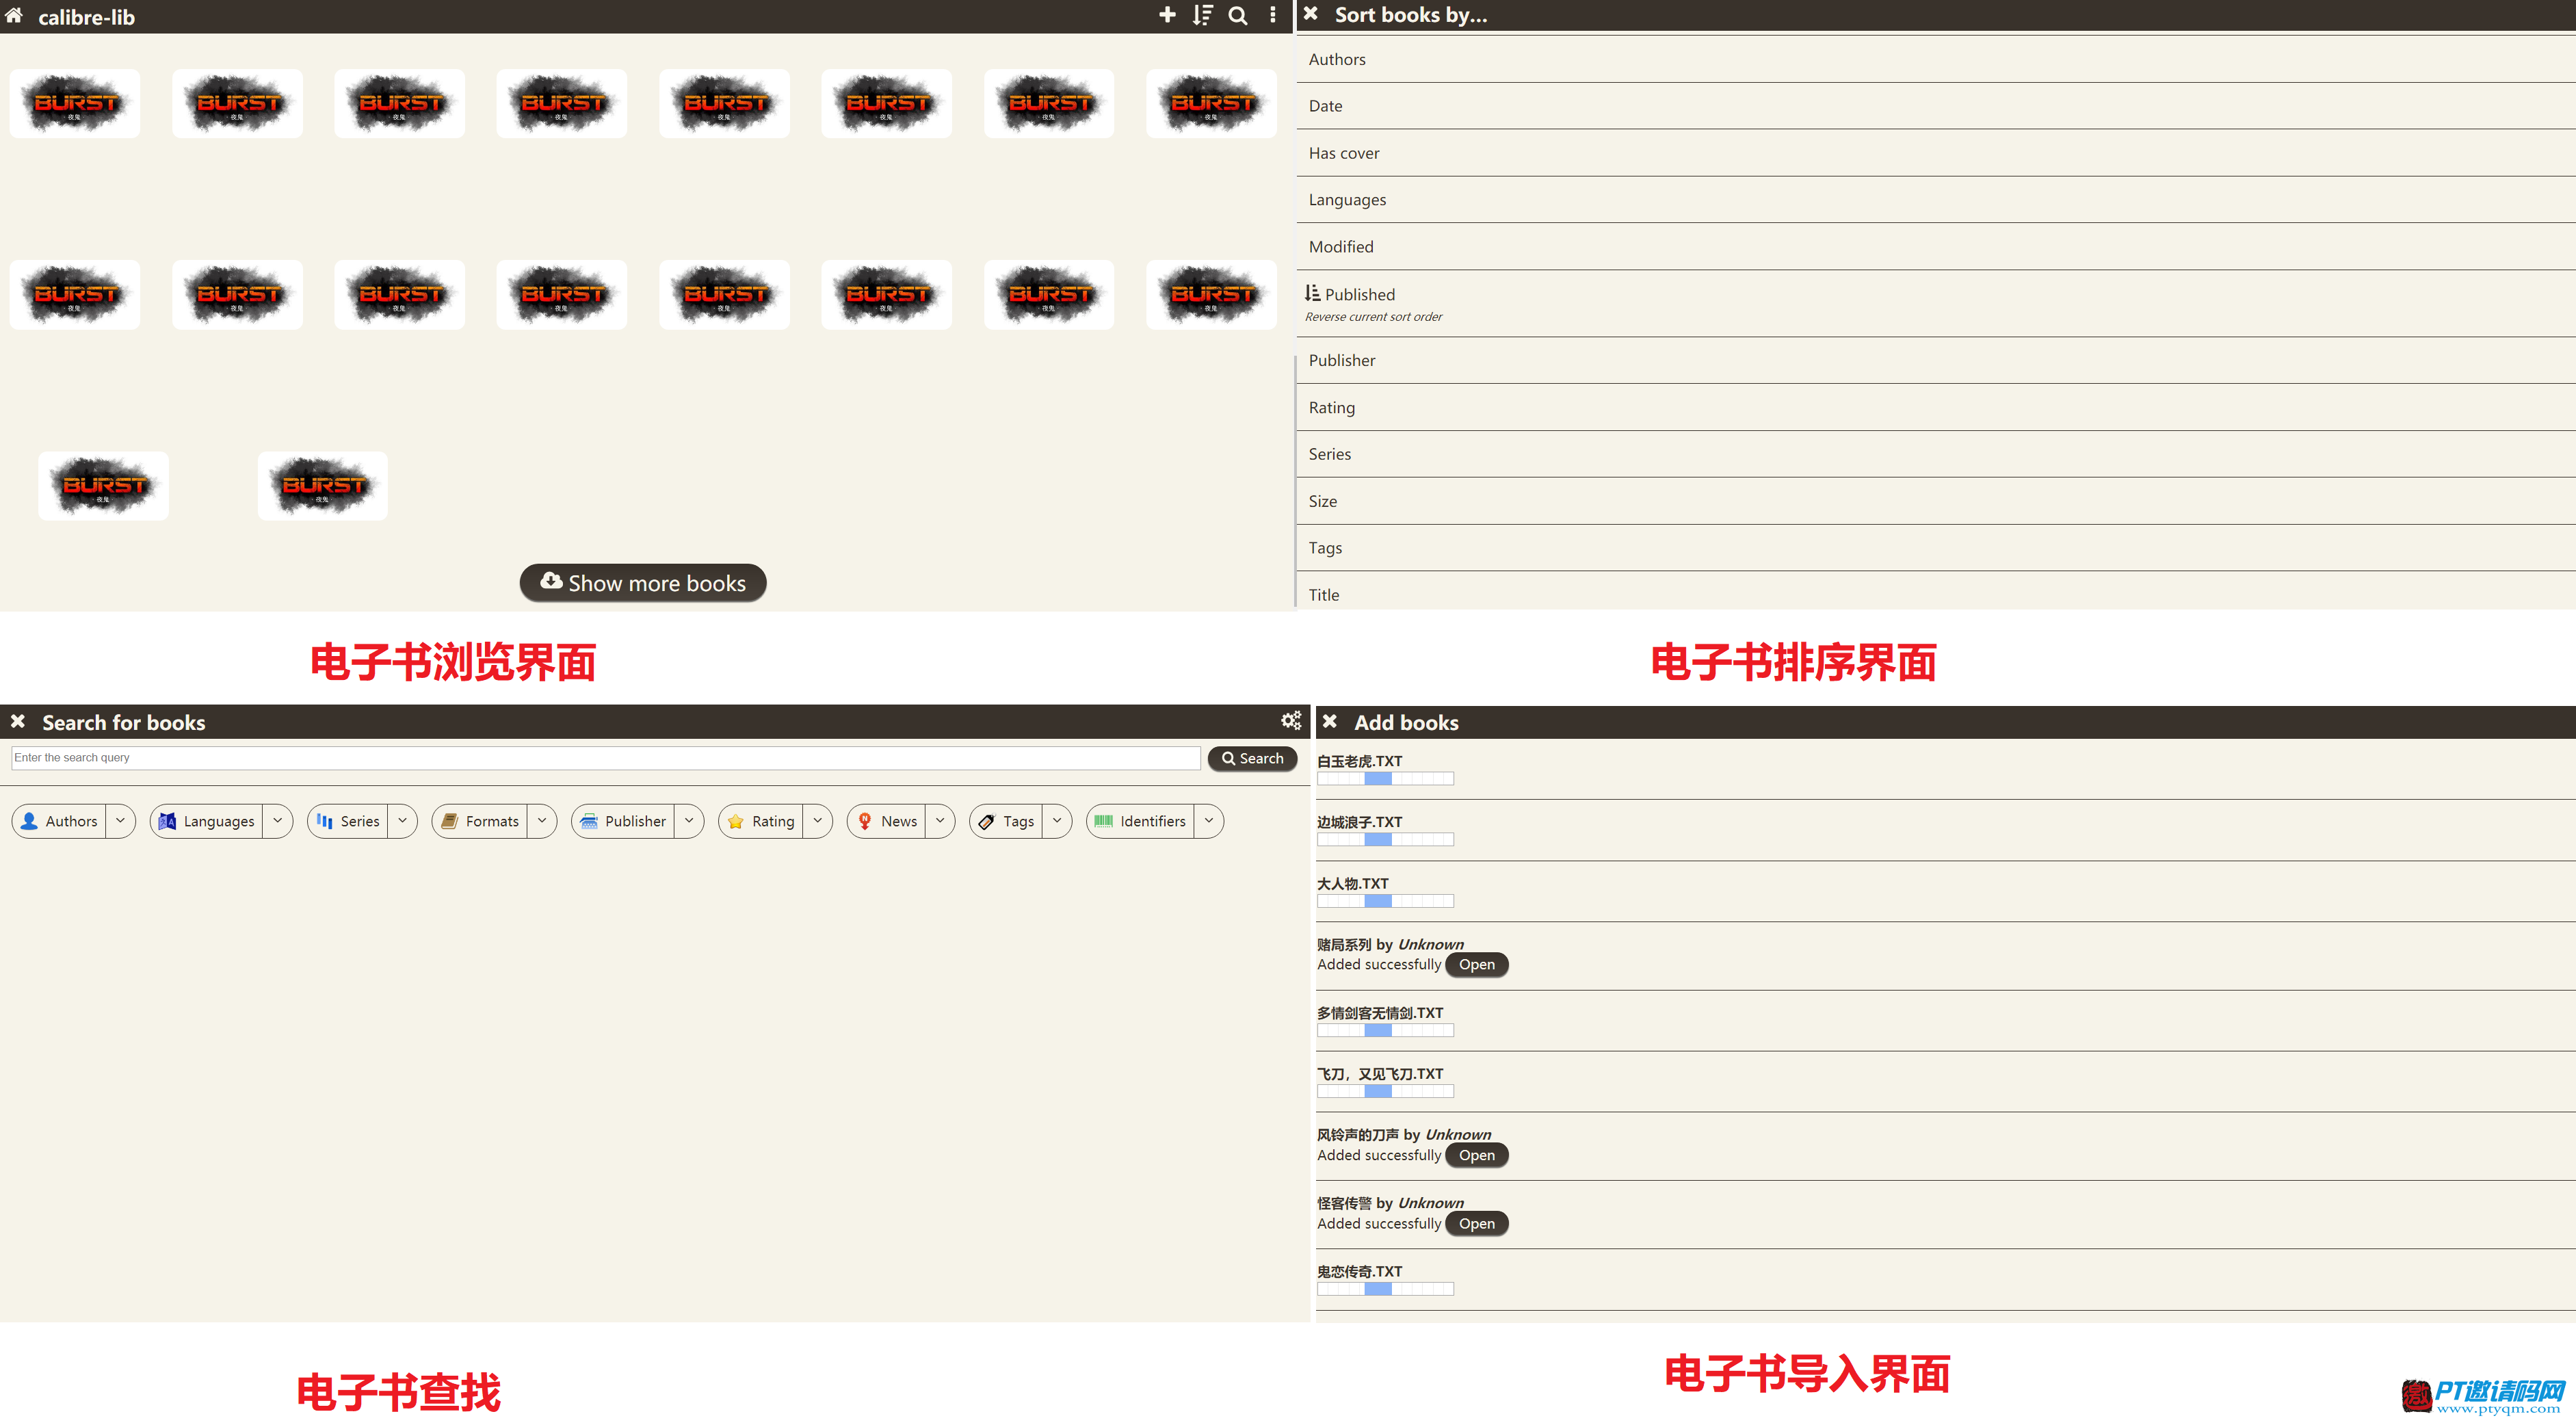Click progress bar under 鬼恋传奇.TXT
The image size is (2576, 1427).
1385,1289
